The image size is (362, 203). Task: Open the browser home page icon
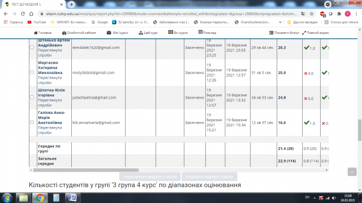point(31,14)
